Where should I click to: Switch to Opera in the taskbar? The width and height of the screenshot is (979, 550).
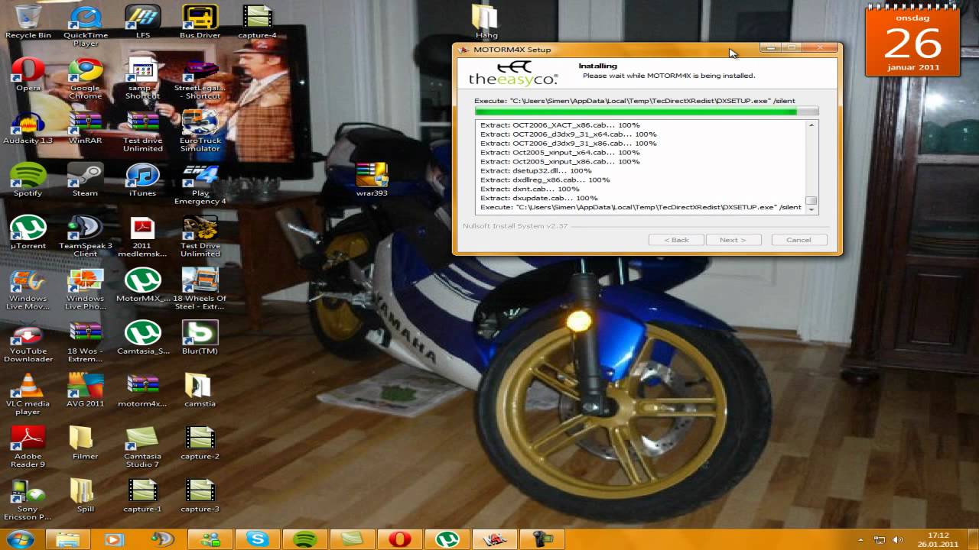[x=399, y=539]
